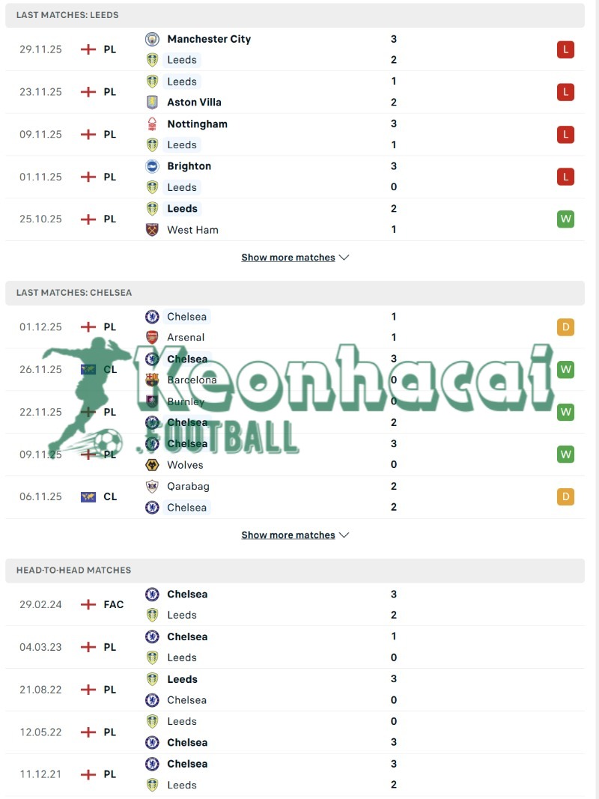Toggle the yellow D badge for Chelsea vs Arsenal
Image resolution: width=599 pixels, height=799 pixels.
coord(565,326)
